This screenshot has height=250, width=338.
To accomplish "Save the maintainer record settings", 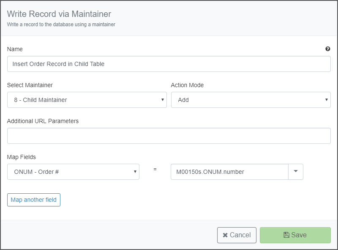I will point(295,235).
